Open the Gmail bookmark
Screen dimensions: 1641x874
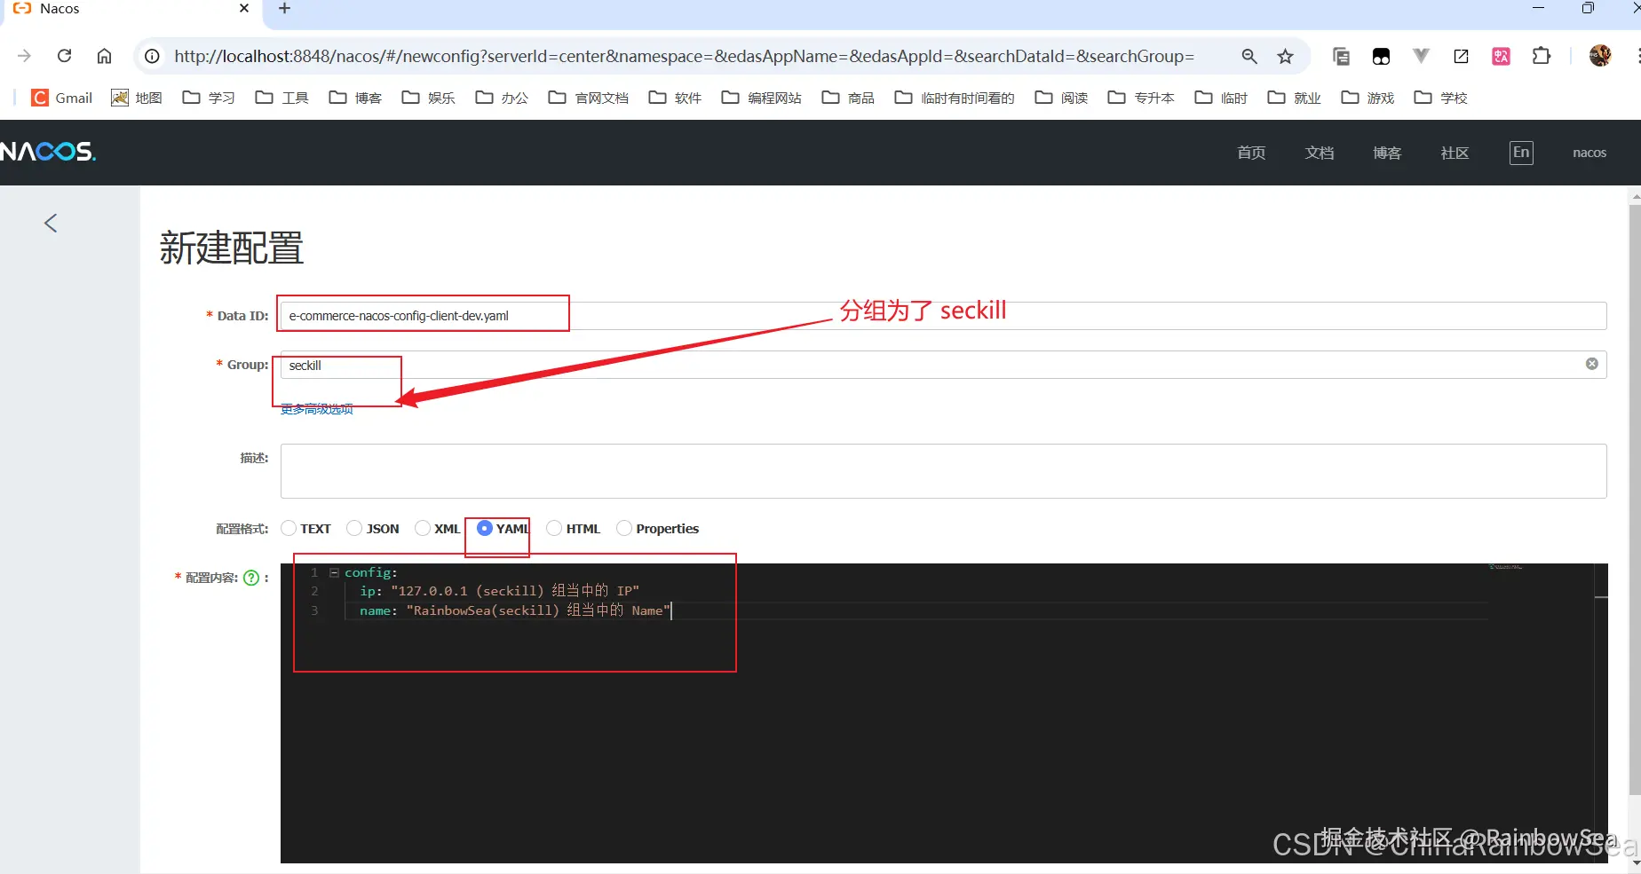[x=61, y=98]
